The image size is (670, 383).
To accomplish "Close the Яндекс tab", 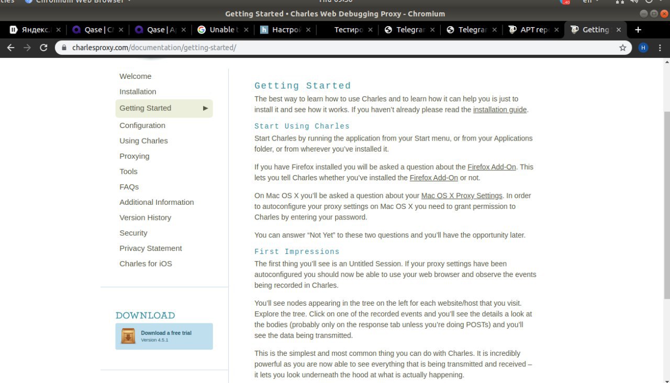I will (x=58, y=30).
